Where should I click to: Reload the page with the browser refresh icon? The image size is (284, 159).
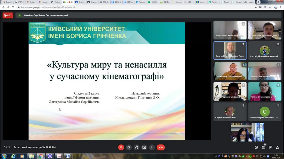pos(13,7)
